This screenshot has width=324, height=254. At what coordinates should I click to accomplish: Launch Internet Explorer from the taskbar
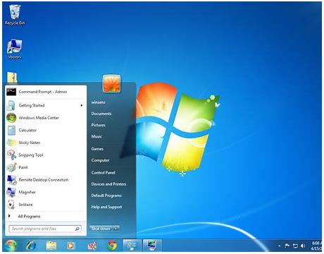31,246
